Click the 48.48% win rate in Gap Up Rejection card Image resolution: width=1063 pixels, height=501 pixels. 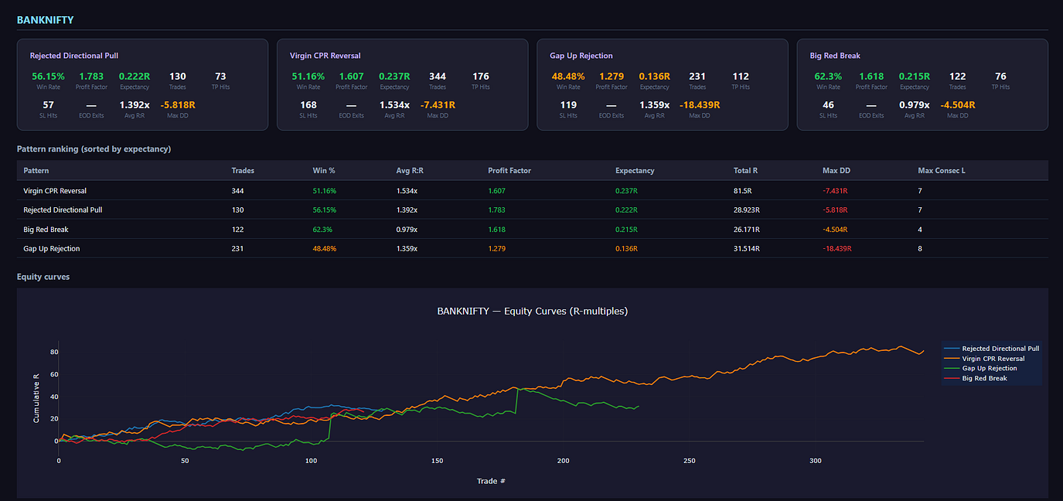pos(568,77)
